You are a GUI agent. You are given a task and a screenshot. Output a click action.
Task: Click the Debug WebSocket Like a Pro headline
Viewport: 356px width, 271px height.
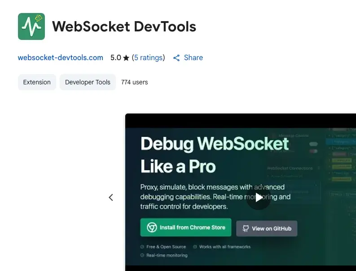pos(215,155)
